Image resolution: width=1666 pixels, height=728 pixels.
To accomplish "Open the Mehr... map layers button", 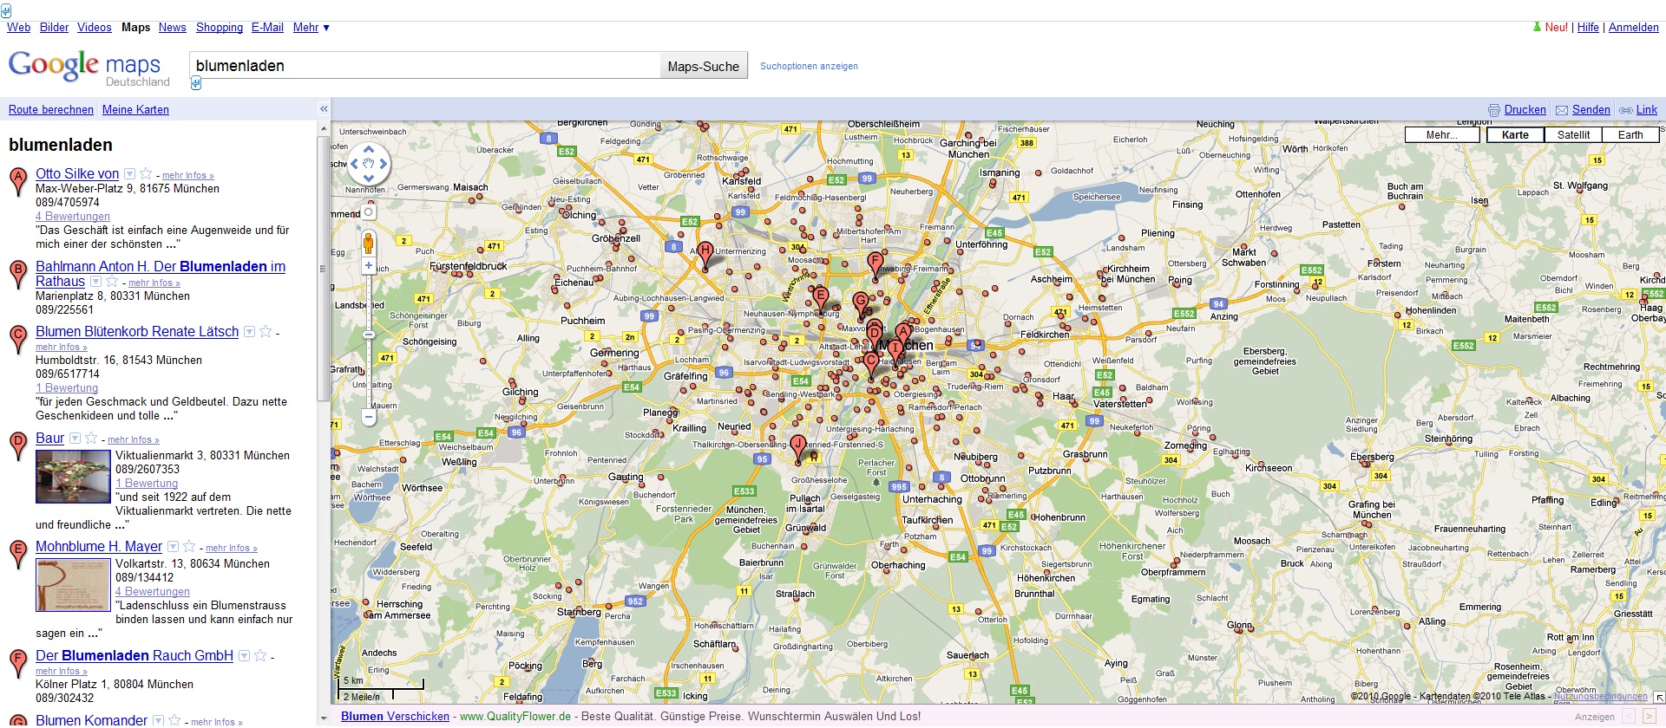I will [1443, 135].
